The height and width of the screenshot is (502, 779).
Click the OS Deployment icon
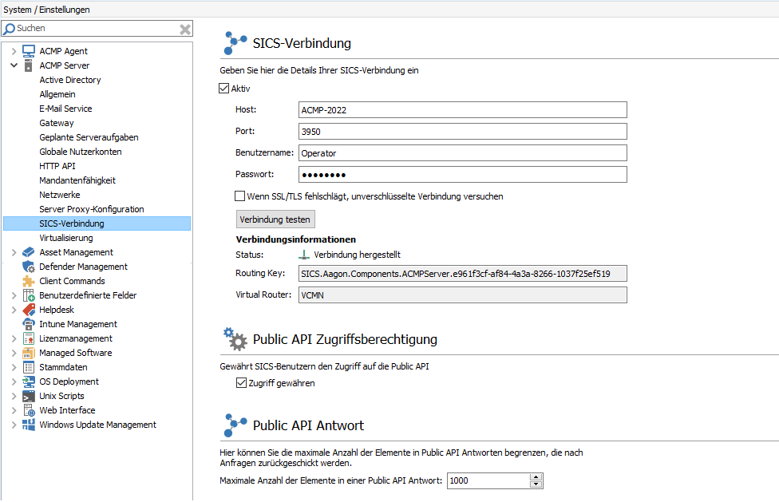27,381
